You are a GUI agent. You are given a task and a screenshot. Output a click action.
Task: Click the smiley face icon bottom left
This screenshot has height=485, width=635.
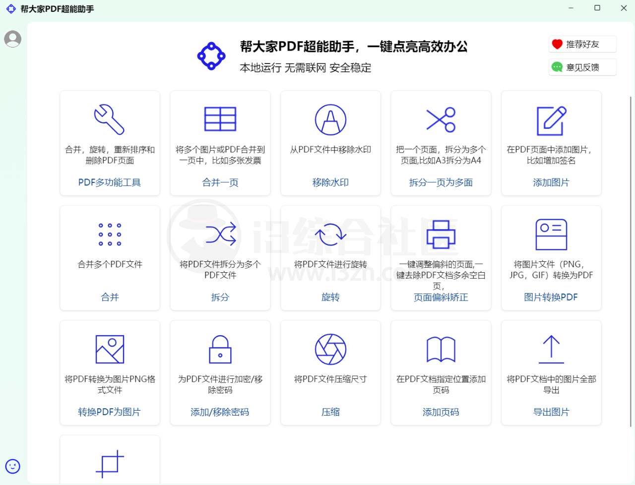[12, 466]
